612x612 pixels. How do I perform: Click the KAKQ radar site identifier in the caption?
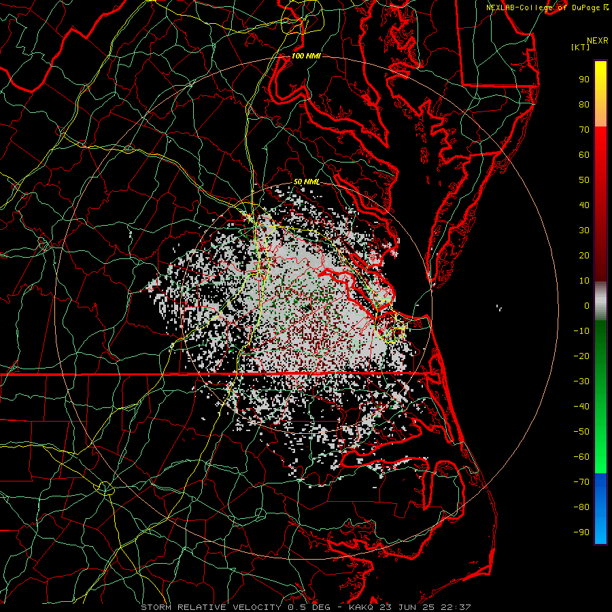[362, 607]
